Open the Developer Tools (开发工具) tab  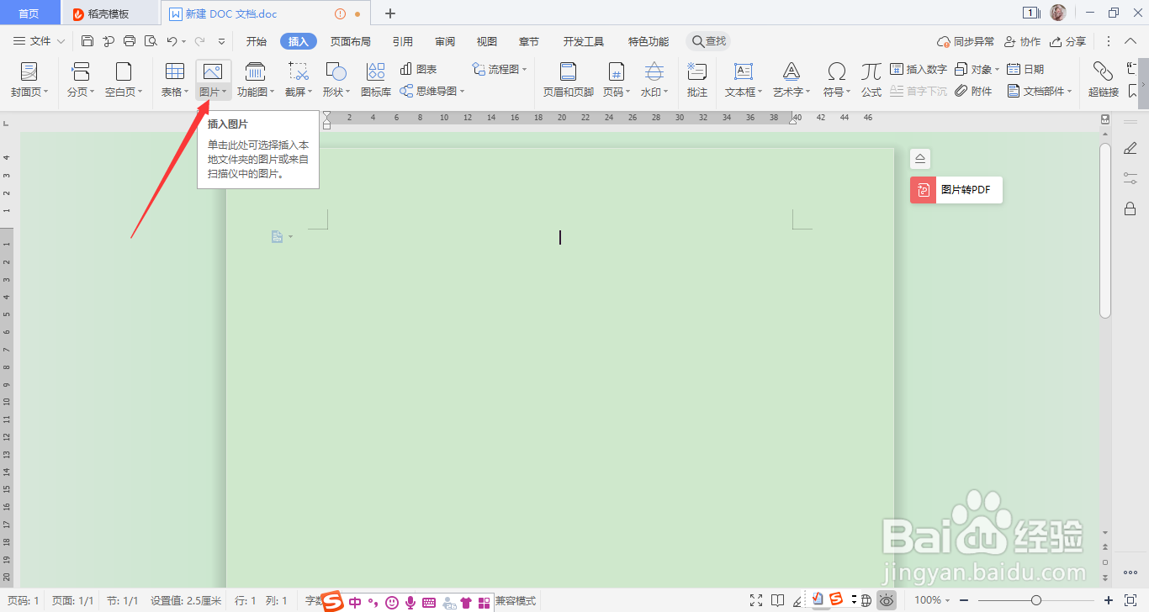(x=584, y=41)
